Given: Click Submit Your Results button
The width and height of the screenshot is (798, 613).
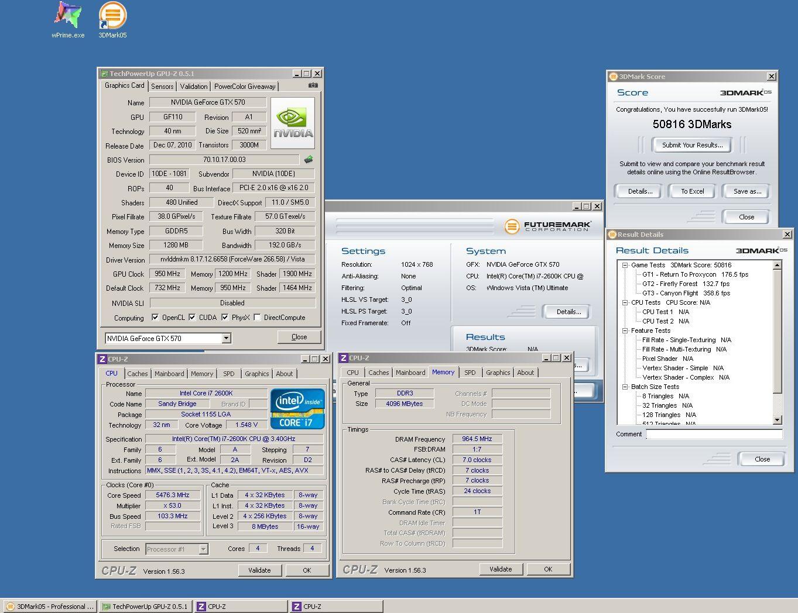Looking at the screenshot, I should pyautogui.click(x=692, y=145).
